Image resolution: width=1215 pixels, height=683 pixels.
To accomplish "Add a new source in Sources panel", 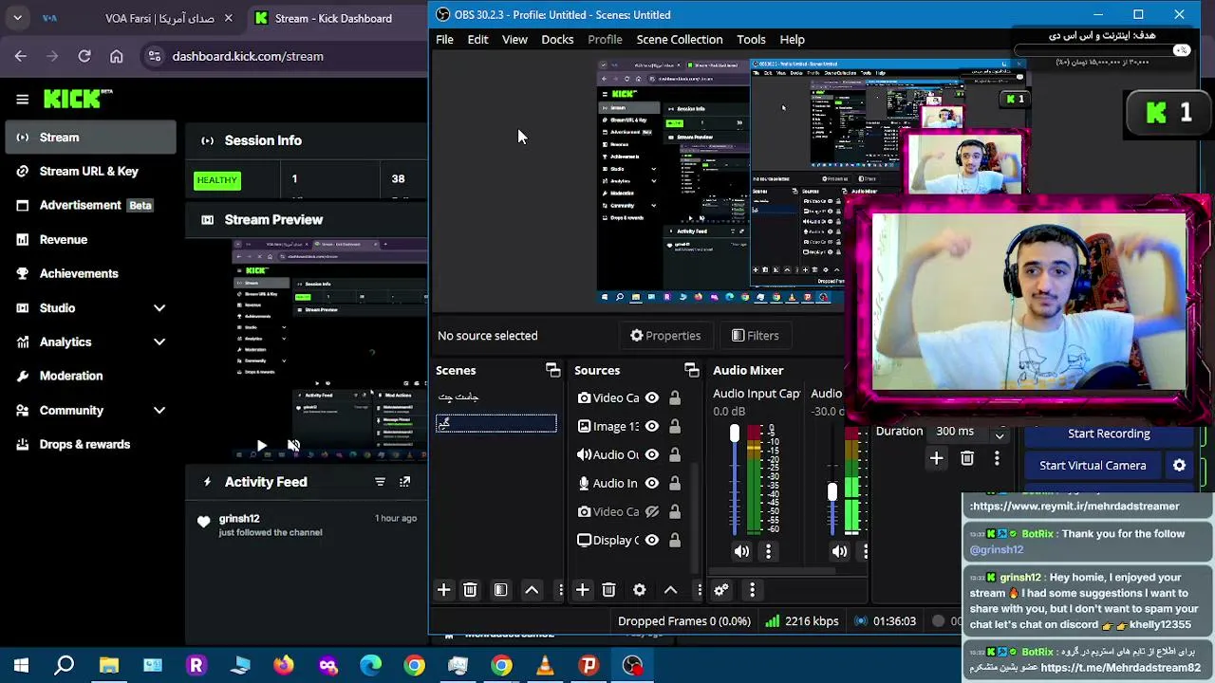I will point(583,590).
